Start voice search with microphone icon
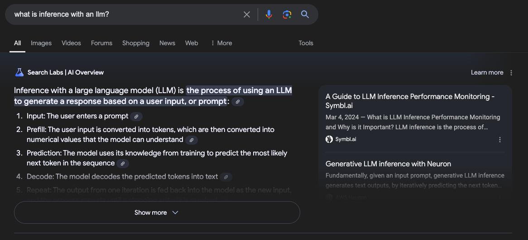The width and height of the screenshot is (528, 240). pos(269,14)
